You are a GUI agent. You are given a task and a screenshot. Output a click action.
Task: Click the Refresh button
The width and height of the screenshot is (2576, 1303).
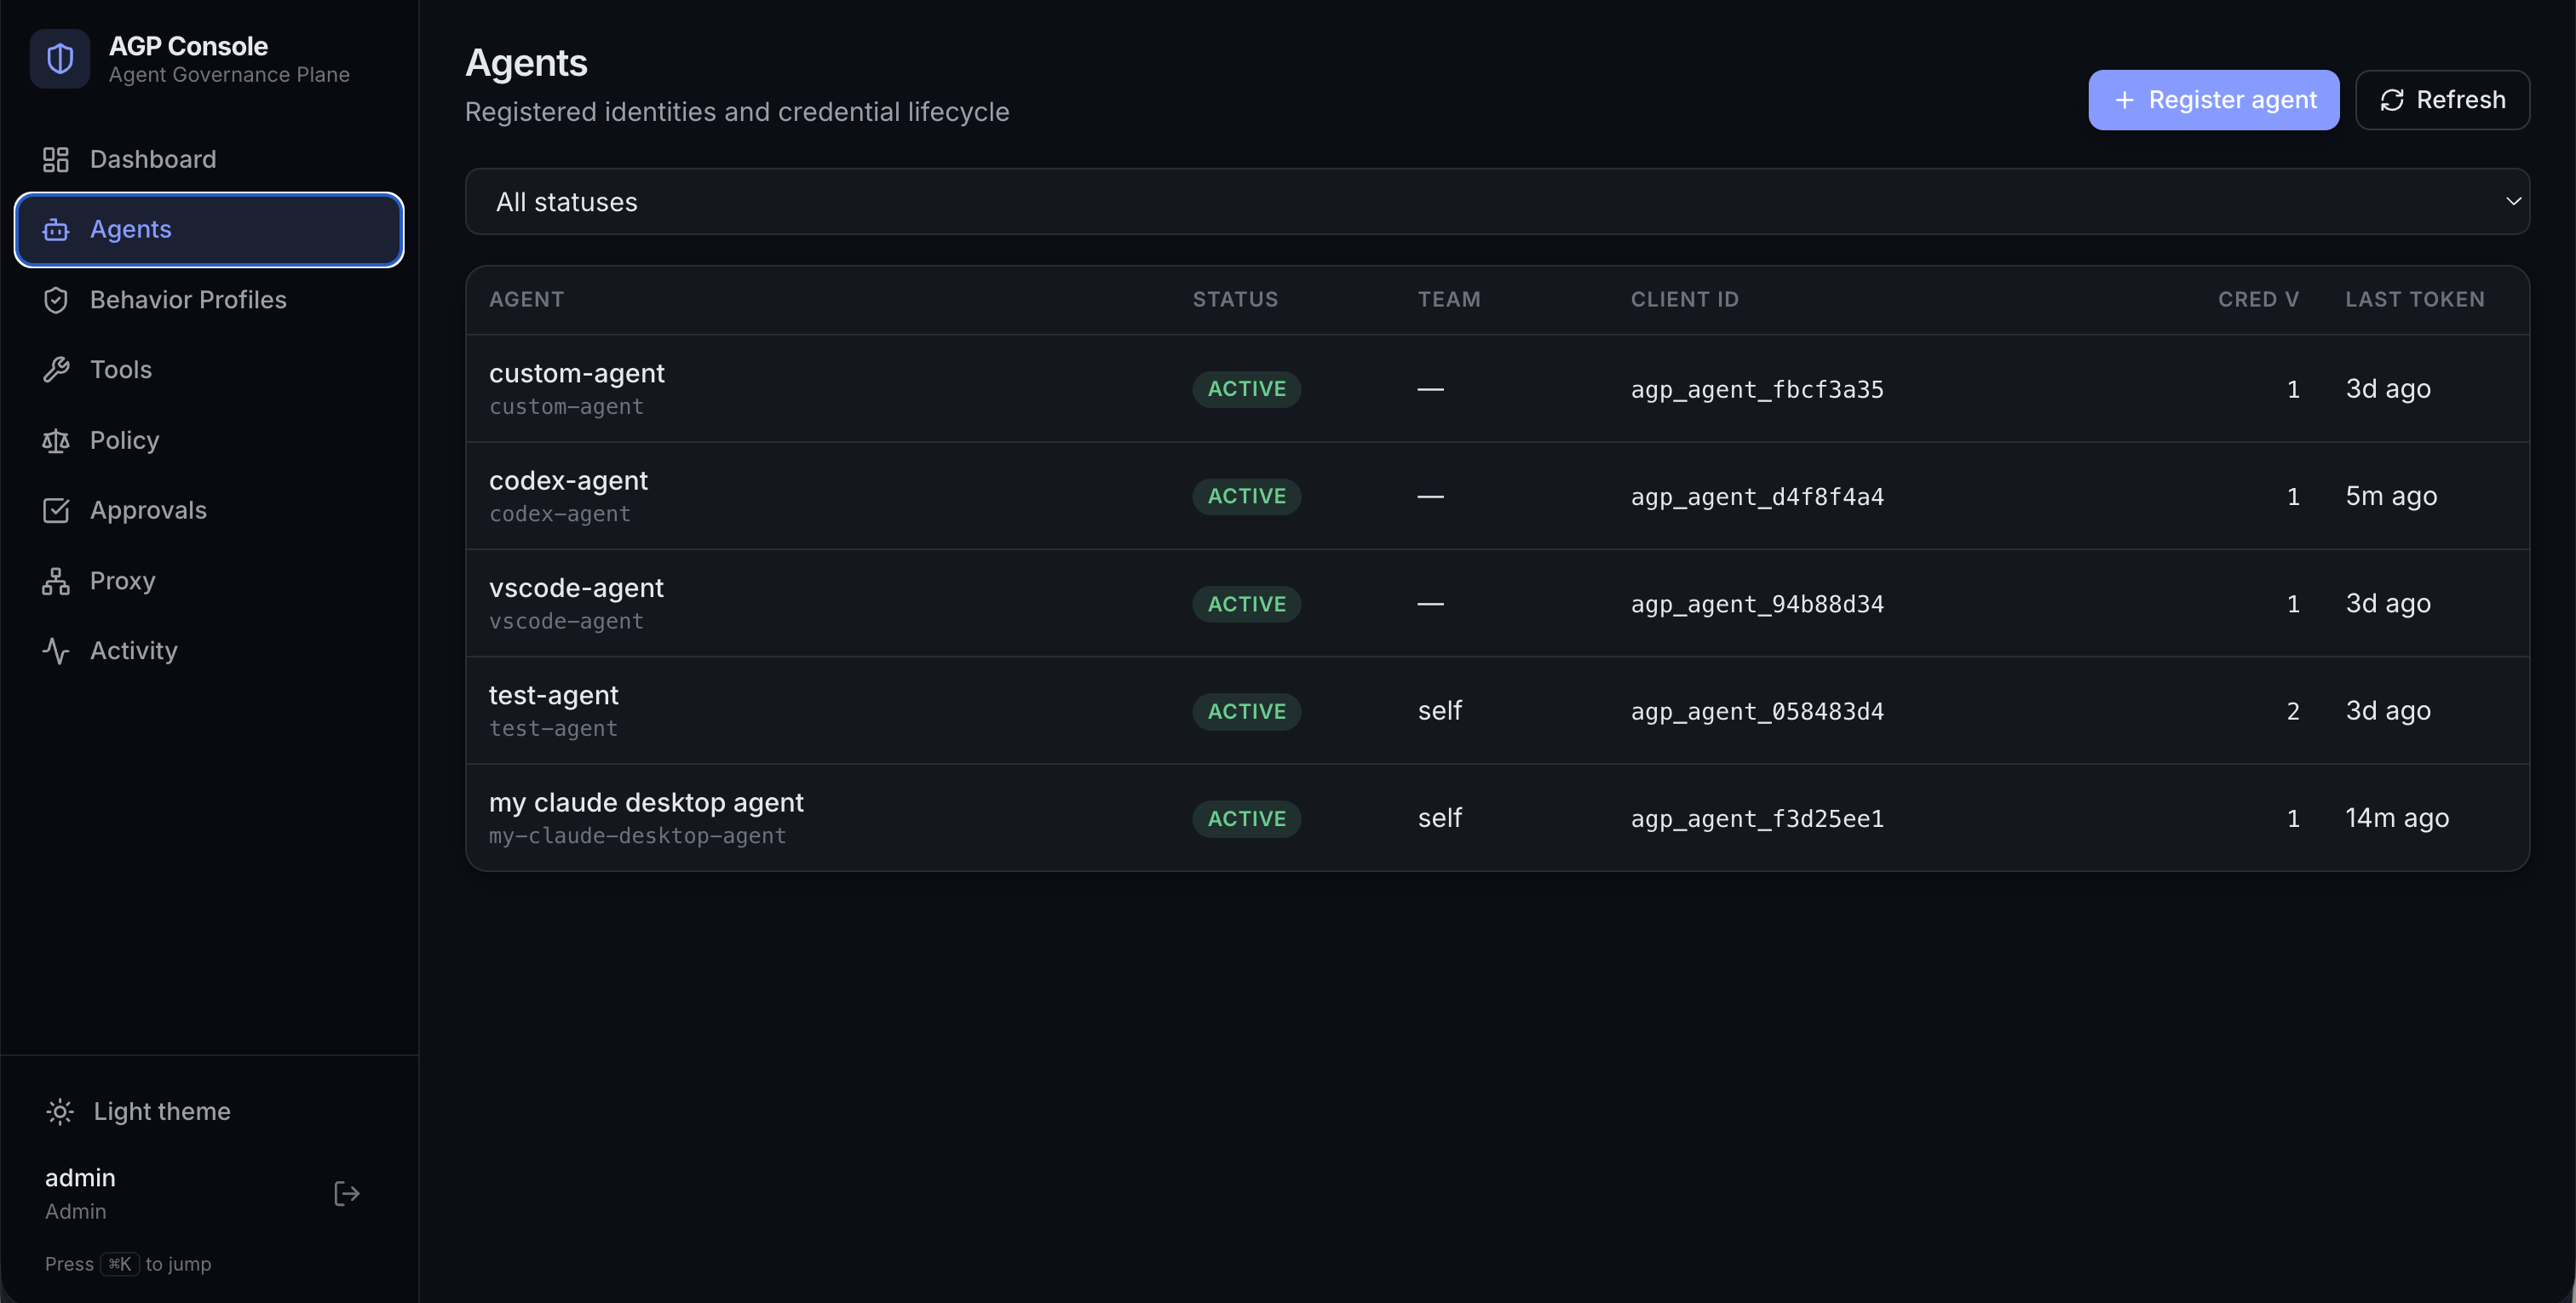[2442, 100]
